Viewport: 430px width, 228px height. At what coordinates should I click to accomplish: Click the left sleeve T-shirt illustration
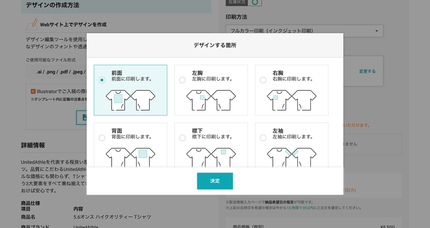click(x=291, y=157)
